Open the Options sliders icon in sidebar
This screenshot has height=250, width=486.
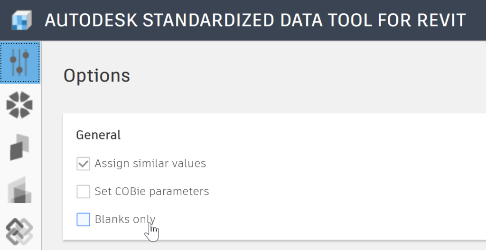[20, 62]
